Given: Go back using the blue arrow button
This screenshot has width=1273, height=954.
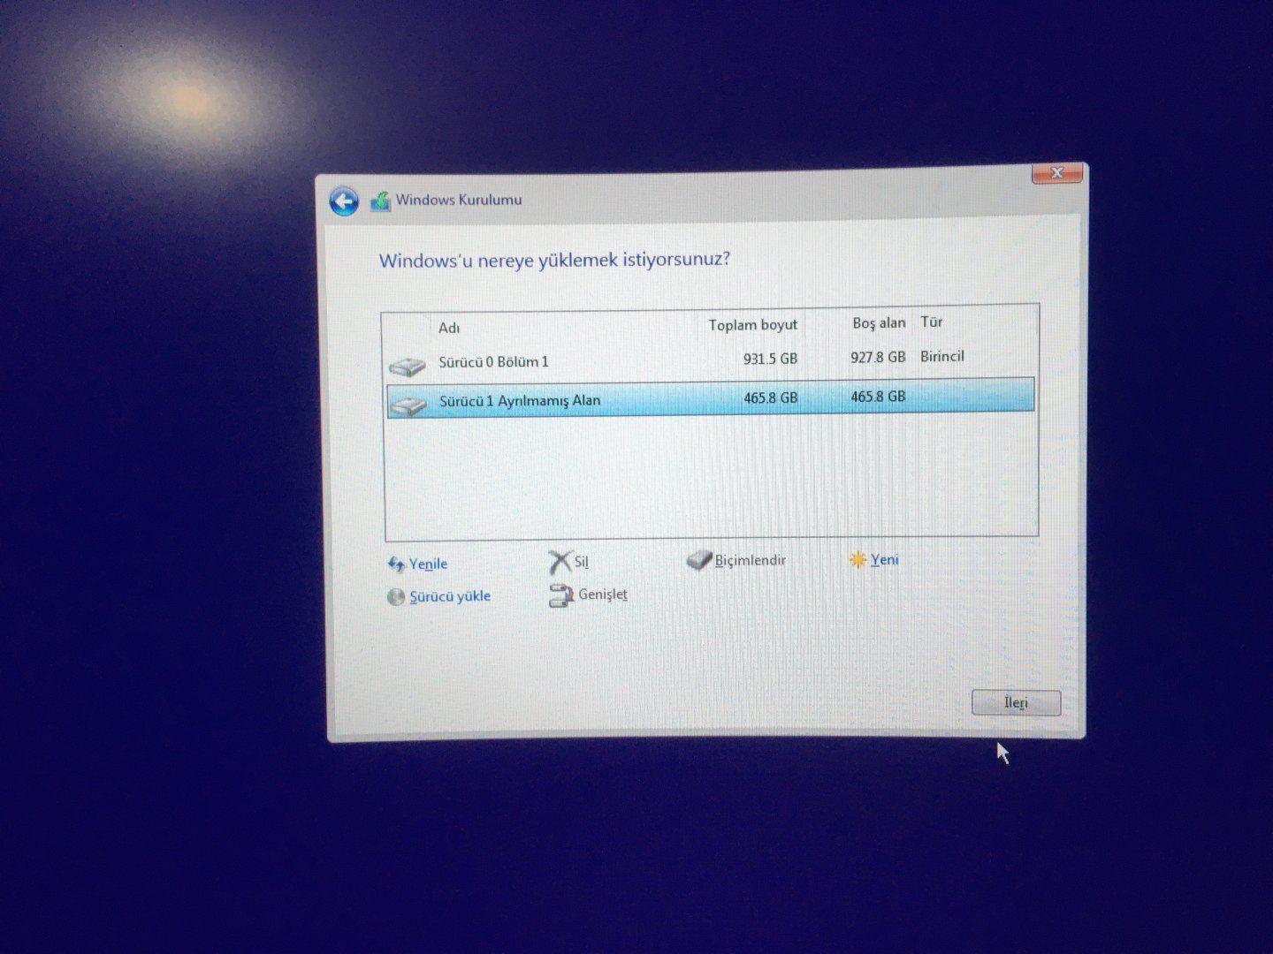Looking at the screenshot, I should (x=344, y=201).
